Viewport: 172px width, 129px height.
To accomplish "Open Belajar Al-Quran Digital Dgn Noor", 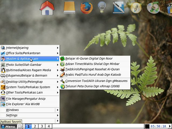I will [x=95, y=59].
